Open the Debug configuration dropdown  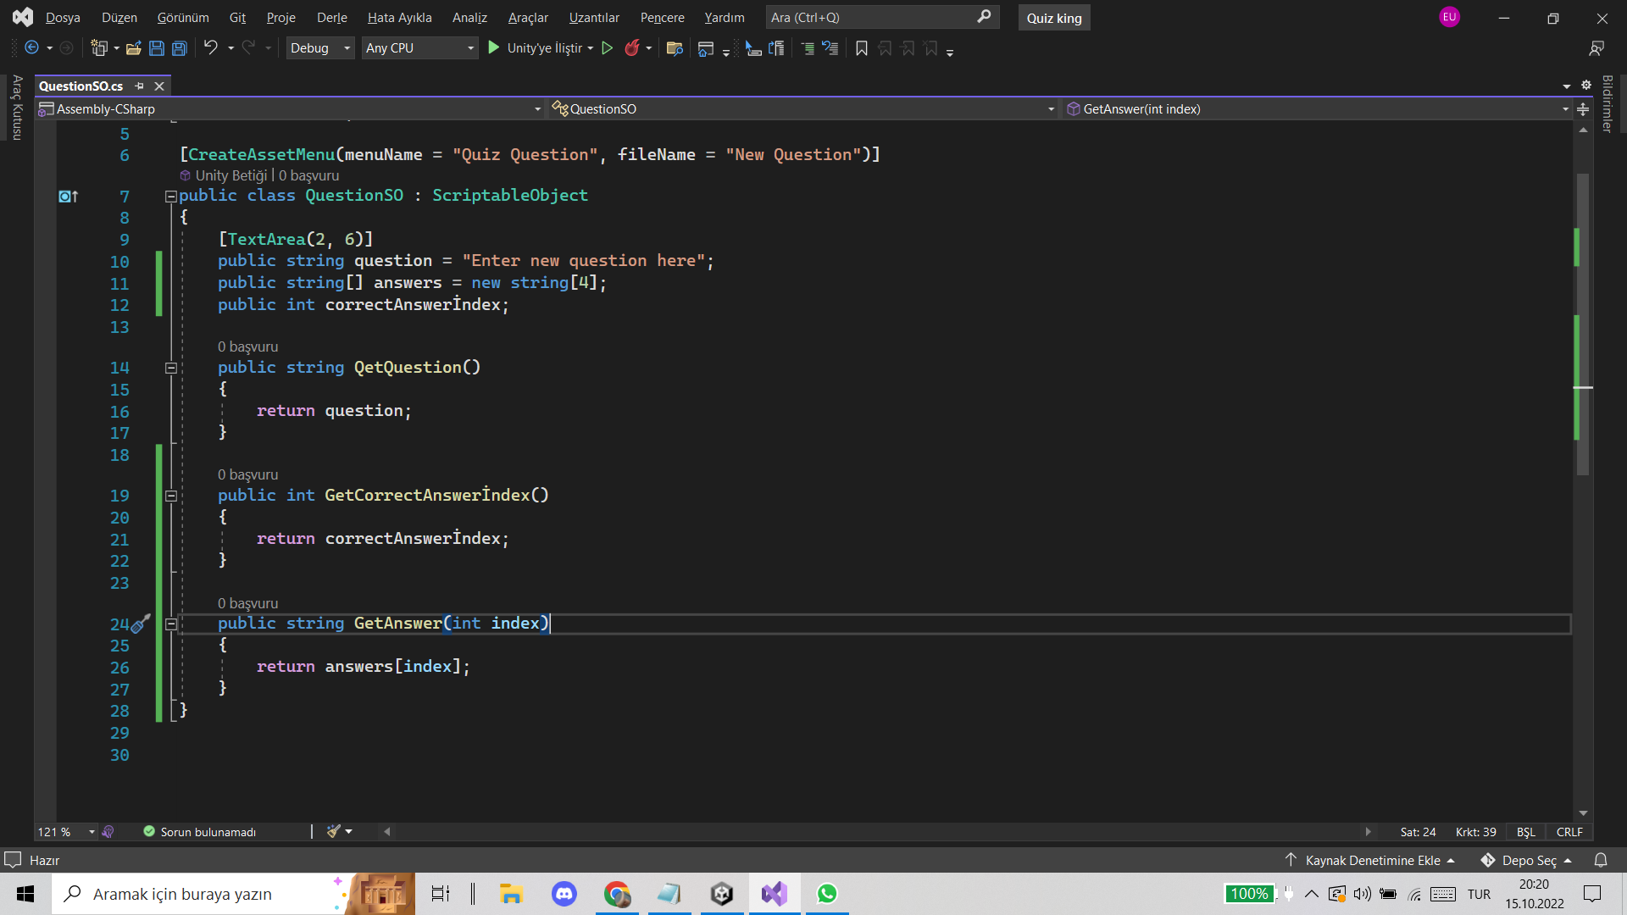coord(319,48)
